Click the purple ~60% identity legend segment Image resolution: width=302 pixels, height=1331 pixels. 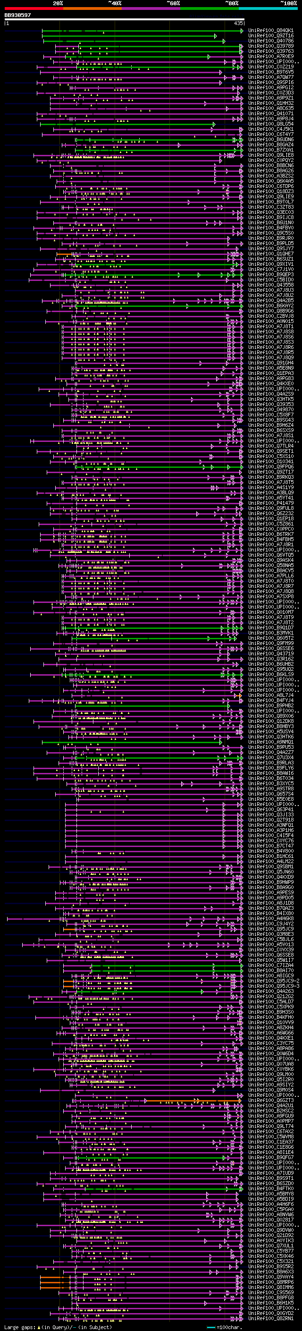(x=151, y=8)
